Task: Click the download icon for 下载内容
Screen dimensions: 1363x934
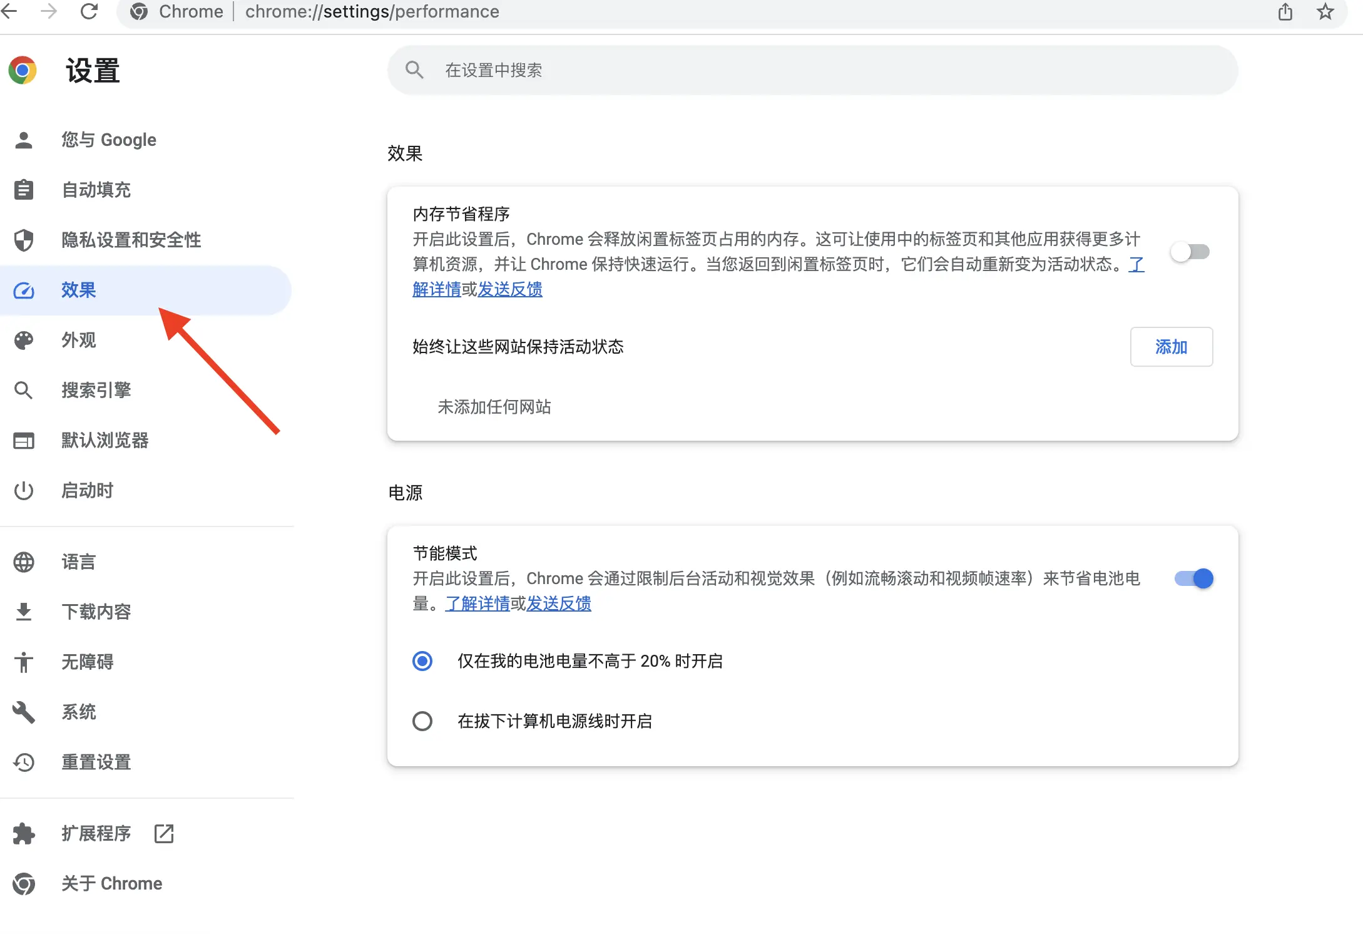Action: (24, 612)
